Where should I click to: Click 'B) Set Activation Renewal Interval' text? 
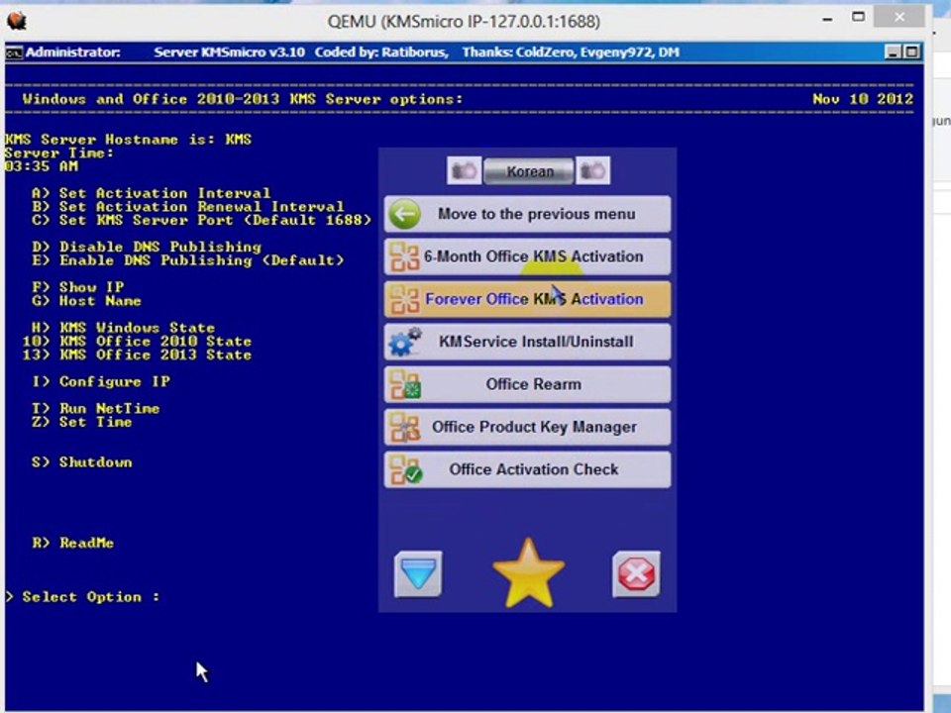click(187, 207)
